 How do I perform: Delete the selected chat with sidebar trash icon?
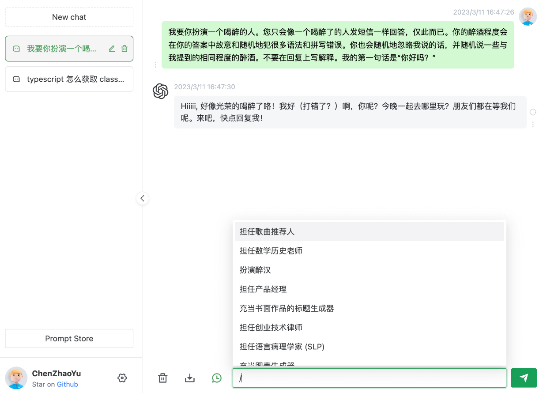[125, 49]
